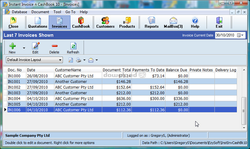
Task: Expand the email options arrow
Action: click(x=97, y=60)
